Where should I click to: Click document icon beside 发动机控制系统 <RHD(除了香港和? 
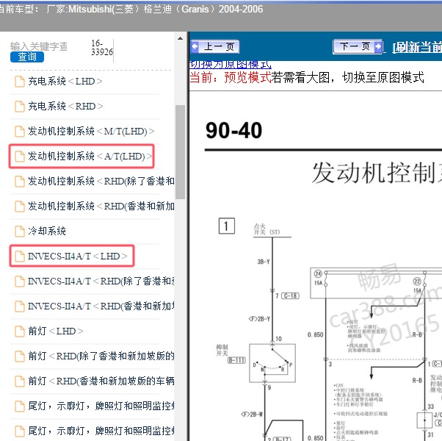[19, 182]
